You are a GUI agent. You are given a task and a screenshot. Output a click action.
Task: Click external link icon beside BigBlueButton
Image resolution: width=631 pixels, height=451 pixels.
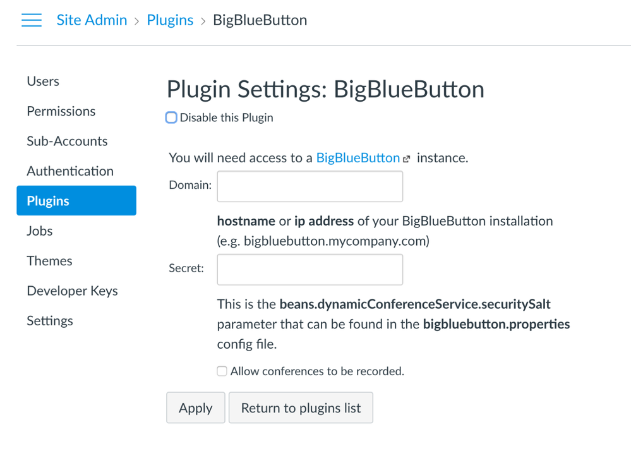click(407, 159)
